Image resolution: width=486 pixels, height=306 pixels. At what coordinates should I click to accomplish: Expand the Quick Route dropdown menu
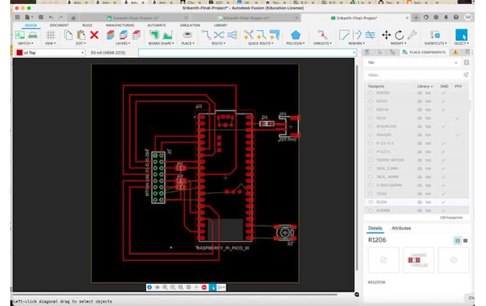click(x=261, y=43)
